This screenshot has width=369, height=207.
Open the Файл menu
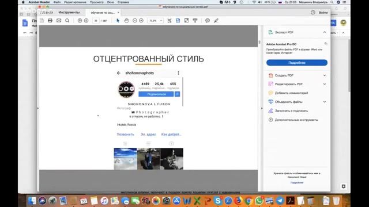pos(57,2)
